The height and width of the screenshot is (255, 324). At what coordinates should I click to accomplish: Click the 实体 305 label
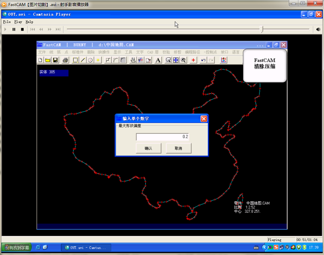click(47, 72)
